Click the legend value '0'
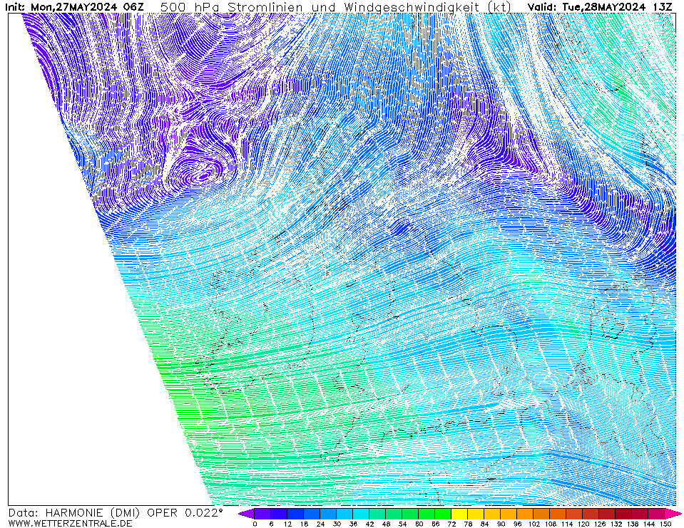684x528 pixels. point(255,524)
